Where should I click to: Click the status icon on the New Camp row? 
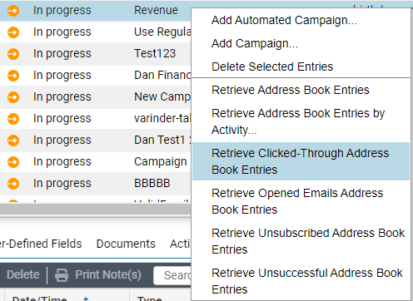coord(13,97)
